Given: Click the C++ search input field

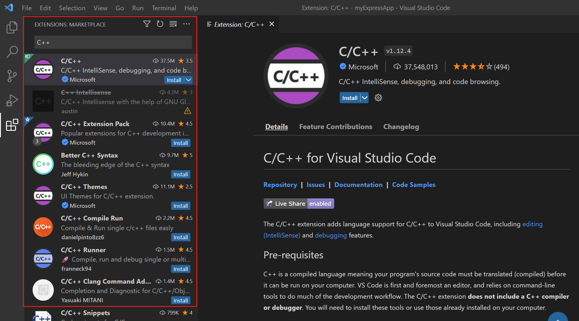Looking at the screenshot, I should [113, 42].
